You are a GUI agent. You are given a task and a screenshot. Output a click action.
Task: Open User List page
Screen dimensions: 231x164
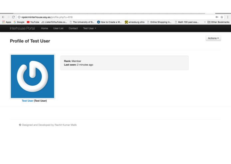coord(58,28)
